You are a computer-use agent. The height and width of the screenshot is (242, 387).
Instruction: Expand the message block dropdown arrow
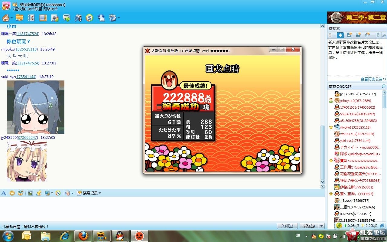(x=72, y=193)
